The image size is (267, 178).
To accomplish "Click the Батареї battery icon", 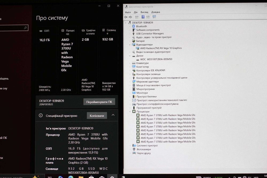I will pos(134,41).
